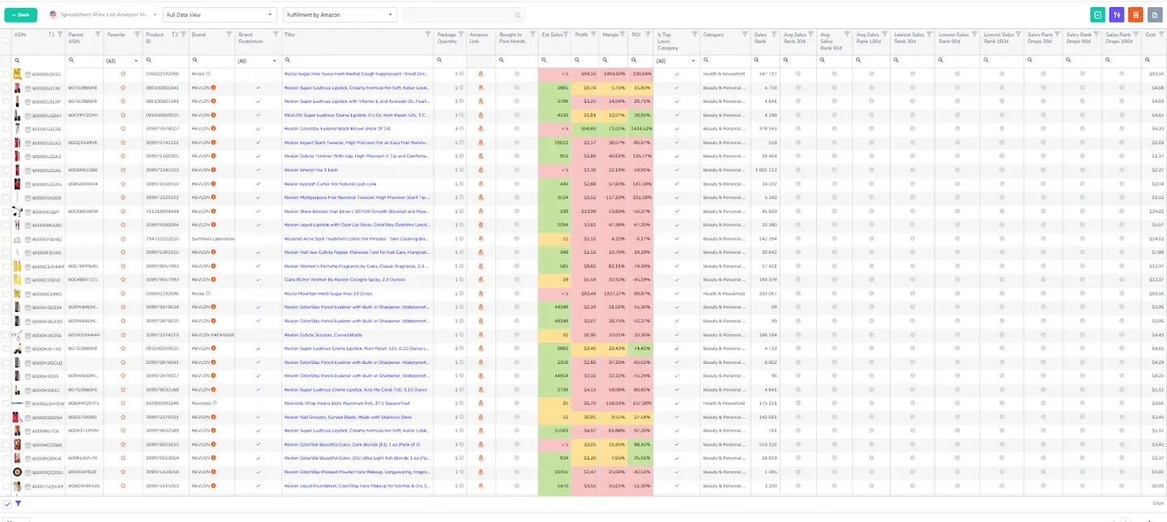Click the Clear filter link at bottom right

[x=1157, y=503]
